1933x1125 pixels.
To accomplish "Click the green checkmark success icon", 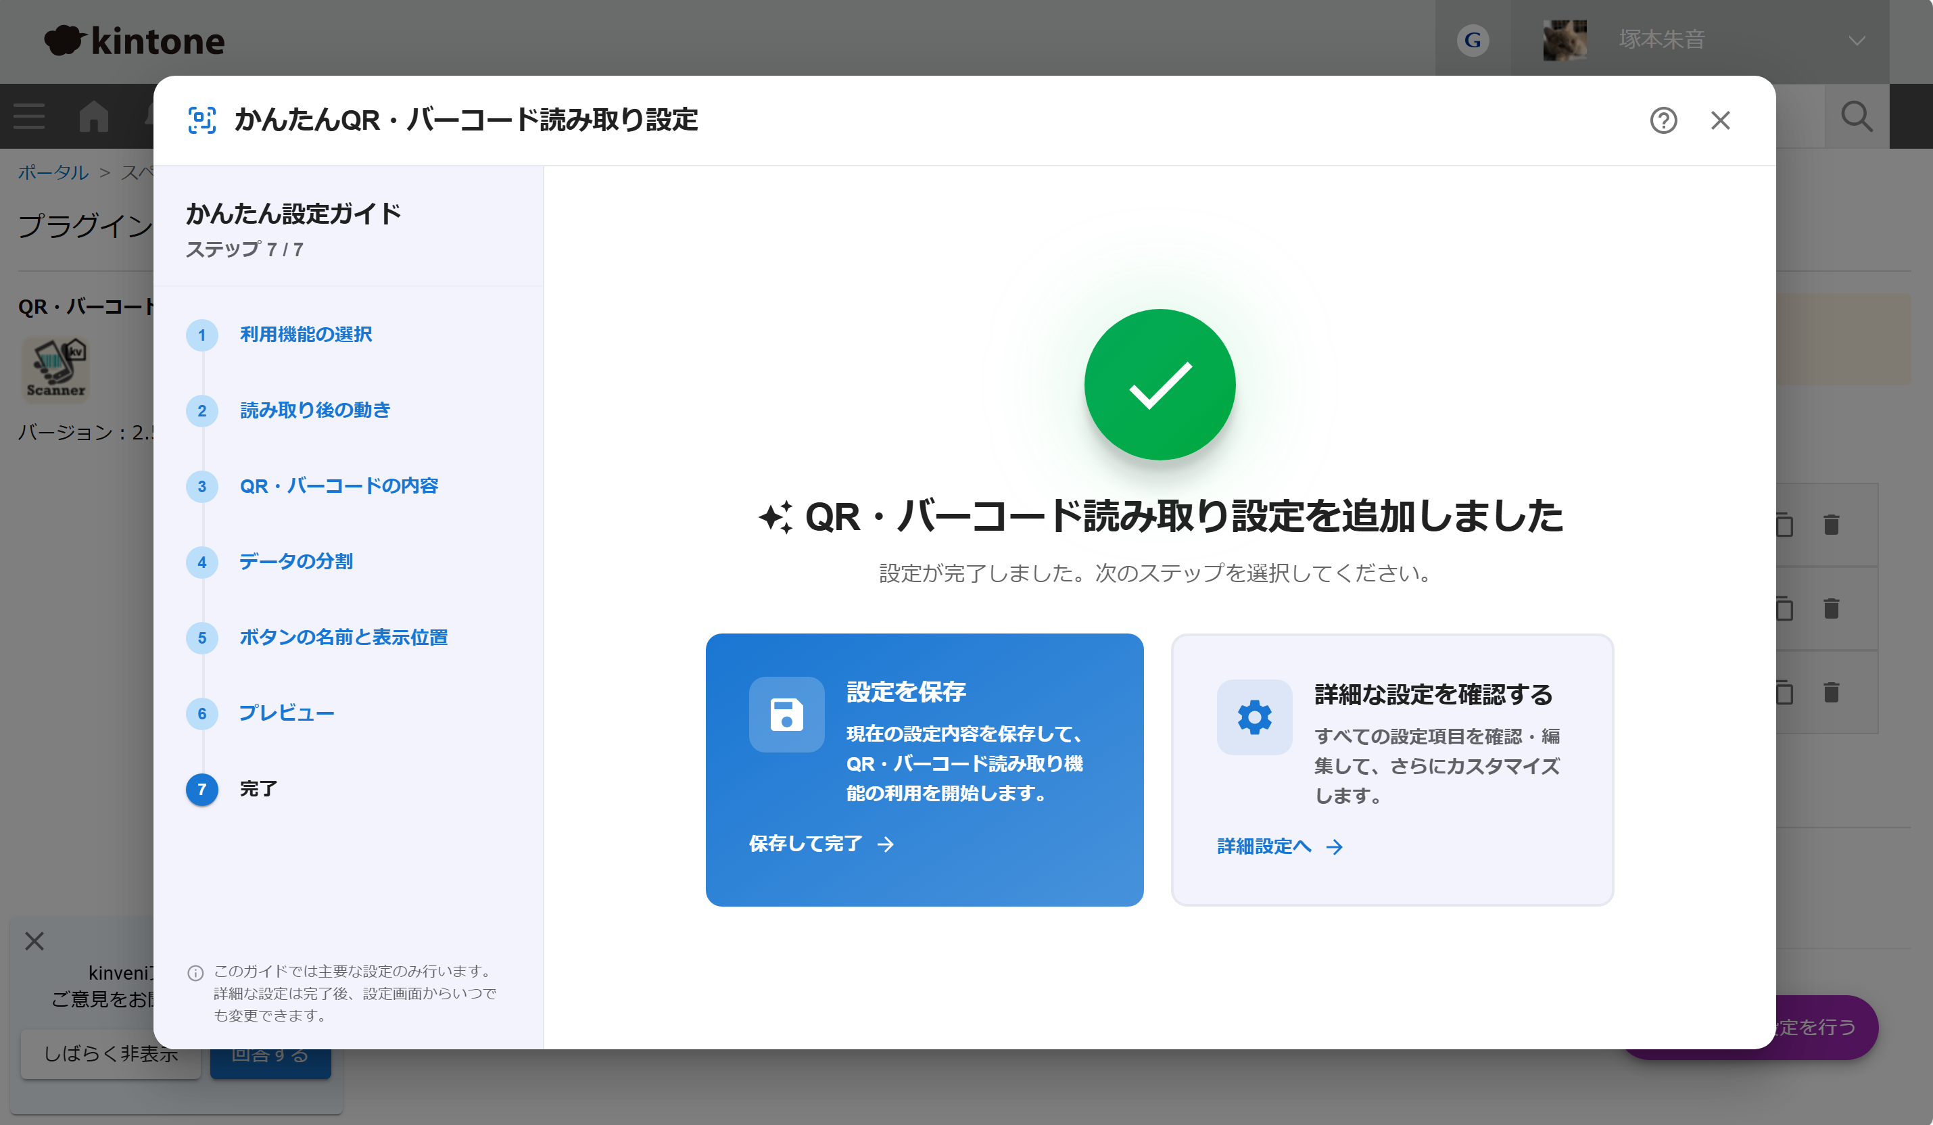I will tap(1159, 384).
